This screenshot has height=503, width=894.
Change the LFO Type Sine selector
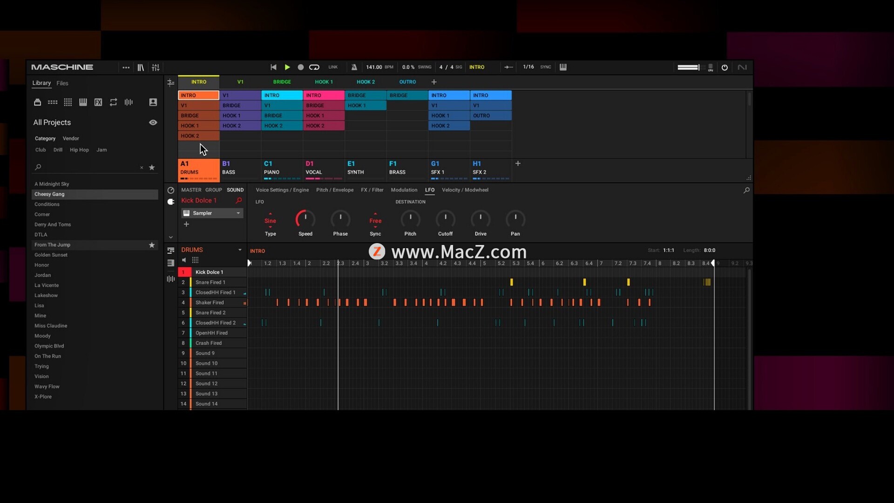pos(270,221)
